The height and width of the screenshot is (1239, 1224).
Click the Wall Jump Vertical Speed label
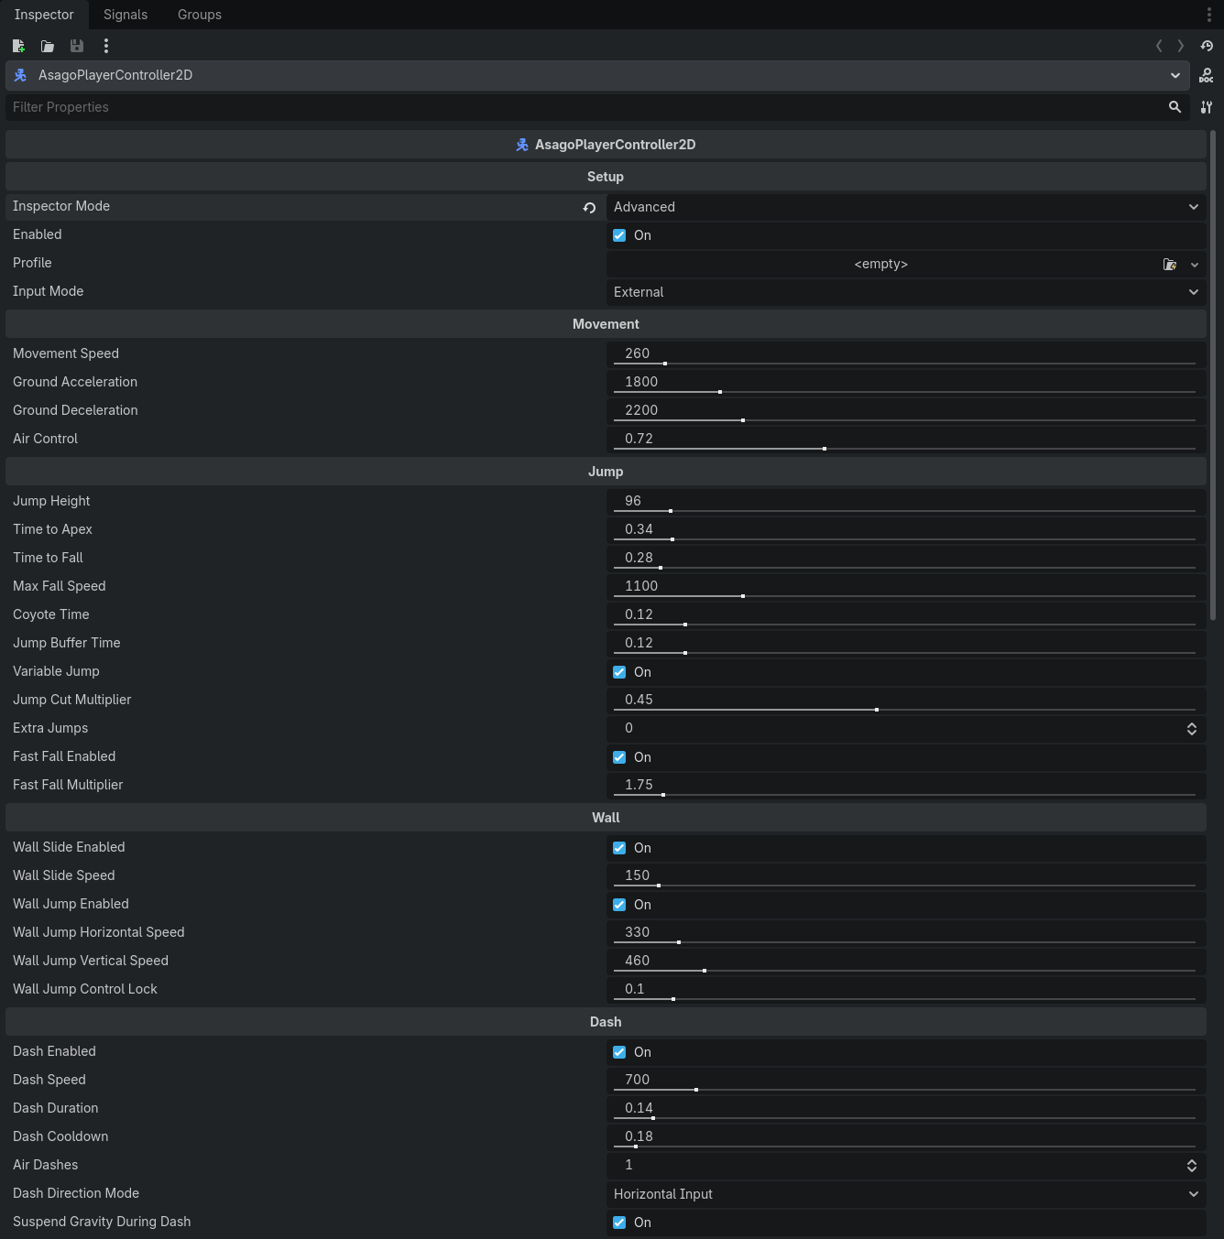[x=91, y=961]
